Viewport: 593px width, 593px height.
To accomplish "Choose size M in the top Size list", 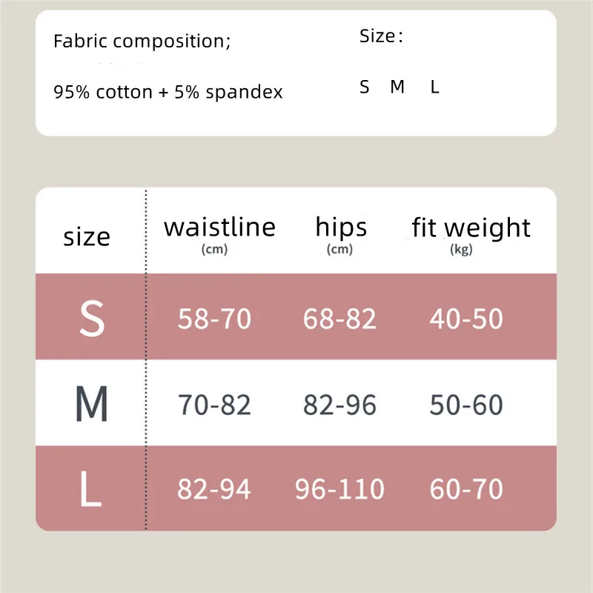I will (x=397, y=87).
